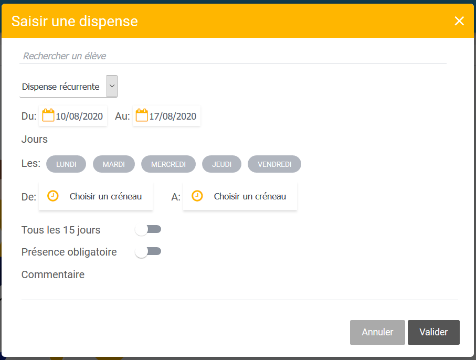Select the VENDREDI day chip
The width and height of the screenshot is (476, 360).
(274, 164)
